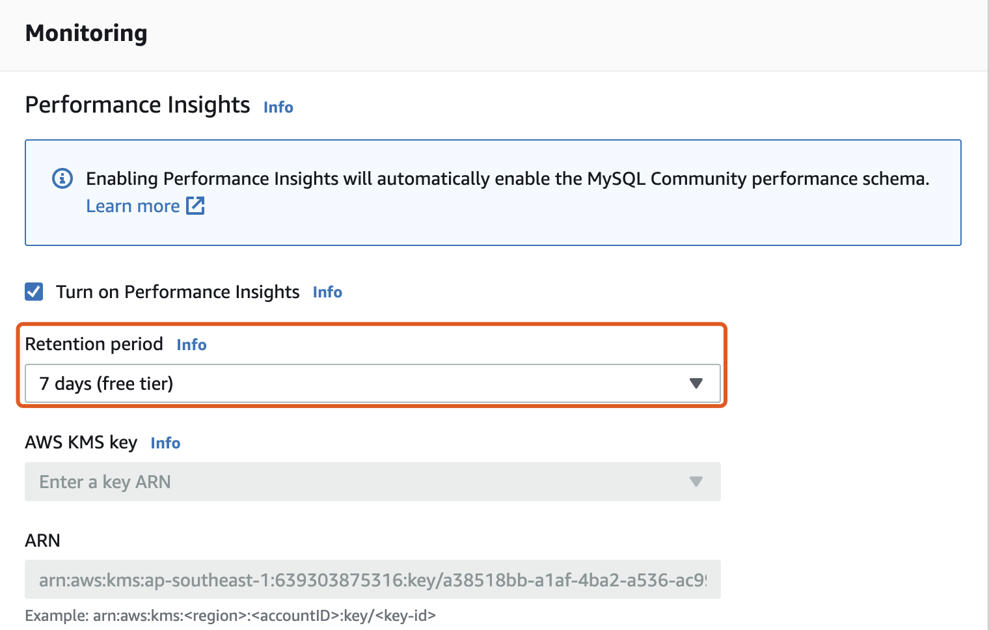This screenshot has height=630, width=989.
Task: Toggle the Turn on Performance Insights checkbox
Action: click(x=34, y=292)
